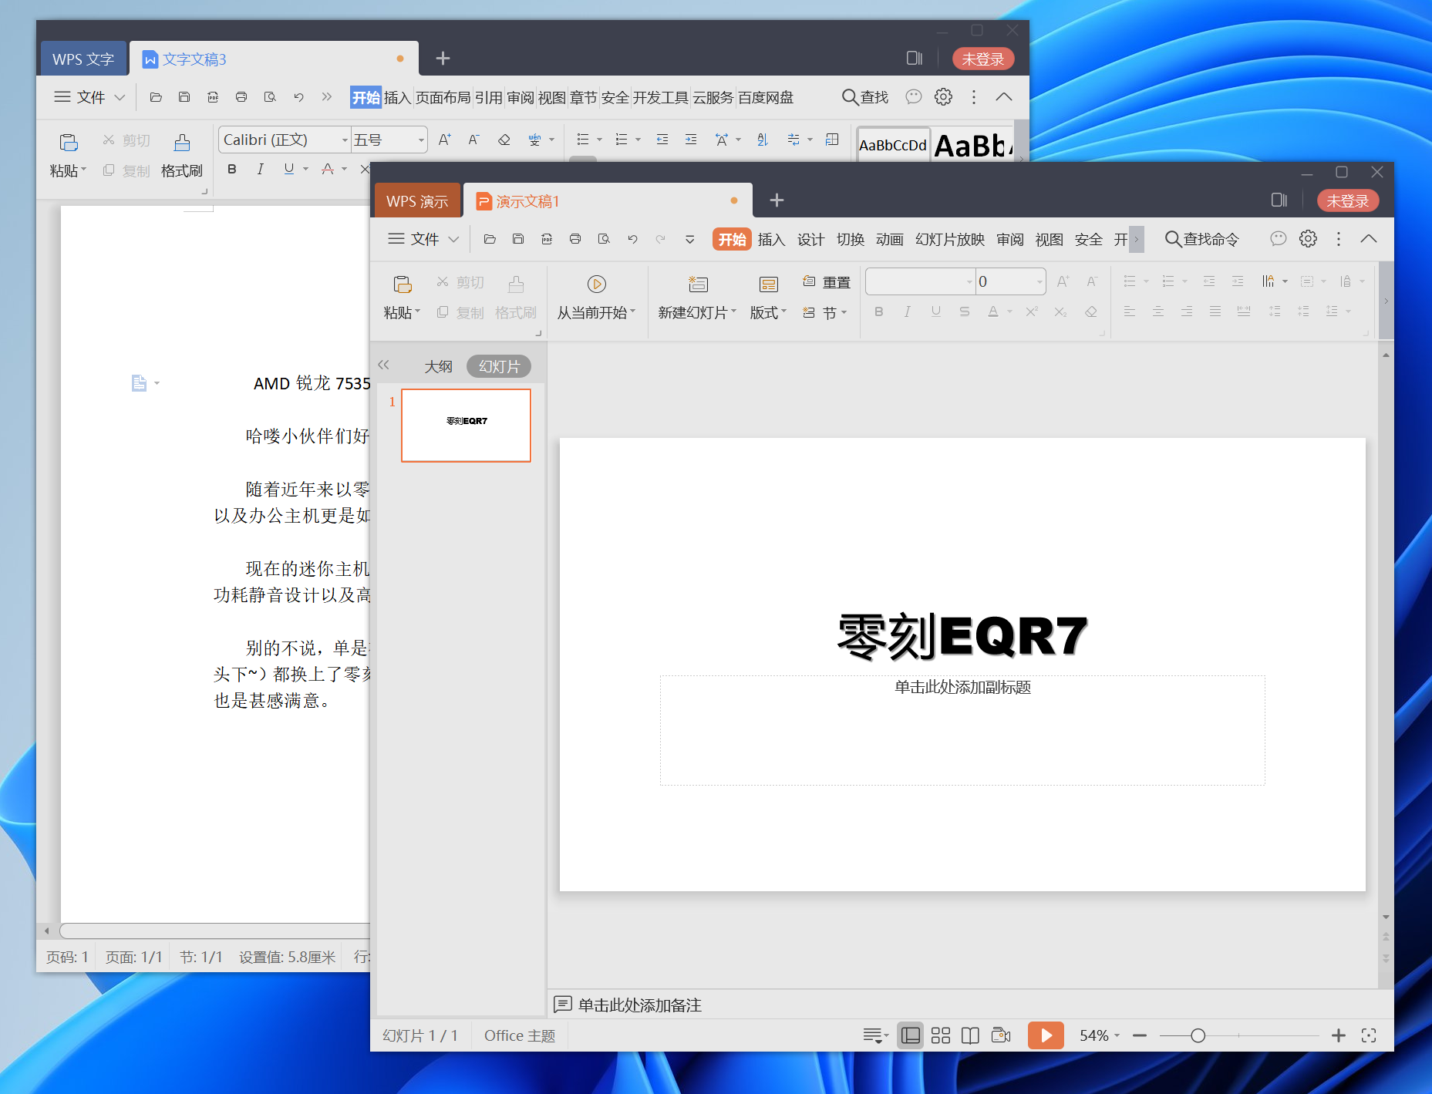Toggle Bold in the Writer ribbon

[232, 169]
